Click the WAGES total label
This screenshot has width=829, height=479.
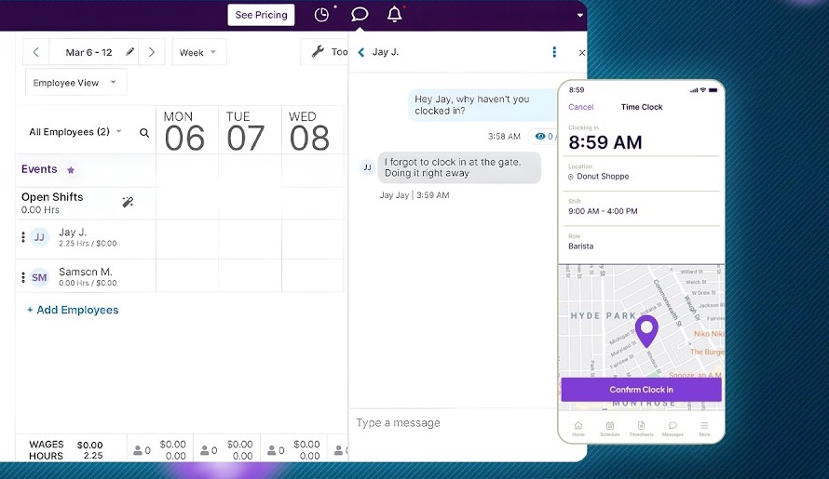(x=46, y=445)
